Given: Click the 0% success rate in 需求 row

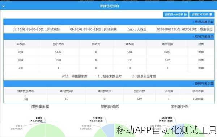Looking at the screenshot, I should point(21,68).
